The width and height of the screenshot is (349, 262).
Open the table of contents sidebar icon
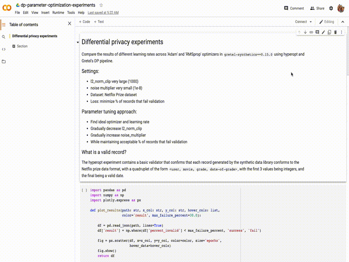coord(3,24)
